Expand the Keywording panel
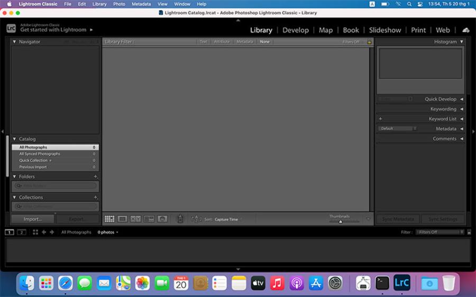This screenshot has width=476, height=297. coord(461,109)
